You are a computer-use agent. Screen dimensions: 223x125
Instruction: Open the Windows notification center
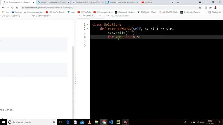pyautogui.click(x=218, y=122)
